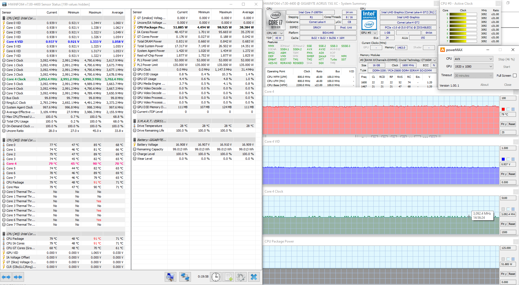This screenshot has width=519, height=285.
Task: Click the 1.500 max value field on Core 4 VID graph
Action: click(508, 148)
